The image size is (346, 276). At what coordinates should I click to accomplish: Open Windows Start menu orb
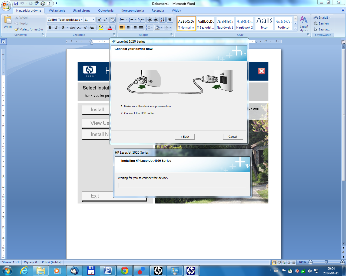tap(7, 270)
